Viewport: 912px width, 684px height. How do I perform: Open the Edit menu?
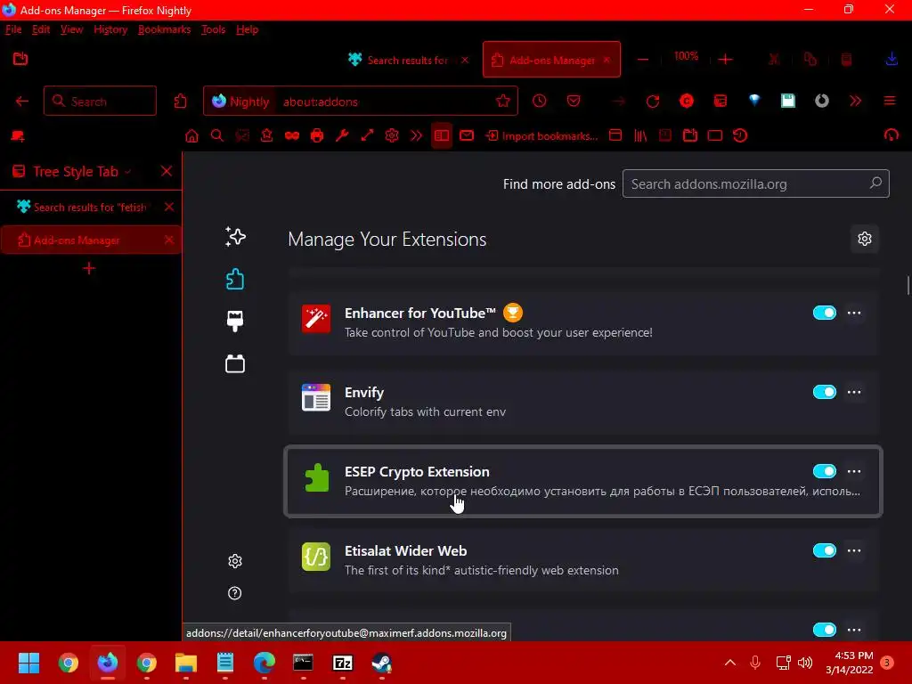pos(41,29)
